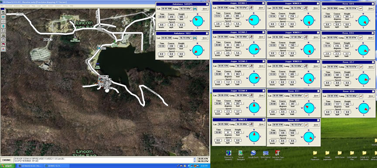Click the EMSBMC button below the map
This screenshot has height=168, width=377.
(6, 160)
